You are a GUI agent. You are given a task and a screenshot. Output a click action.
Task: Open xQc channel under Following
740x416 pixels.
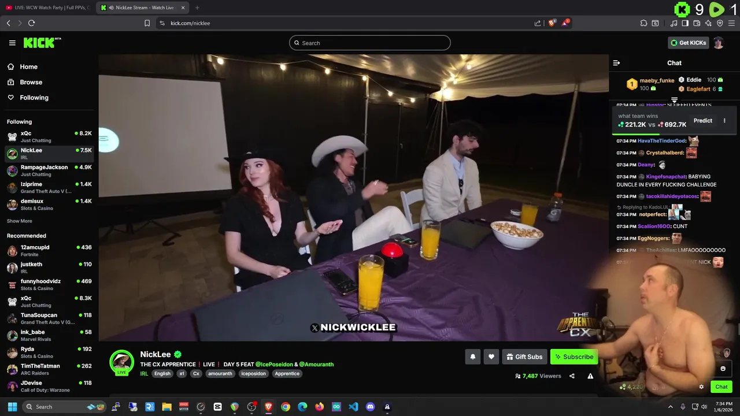(x=49, y=136)
